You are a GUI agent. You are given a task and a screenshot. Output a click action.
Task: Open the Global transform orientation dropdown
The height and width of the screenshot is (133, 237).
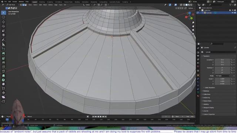87,5
